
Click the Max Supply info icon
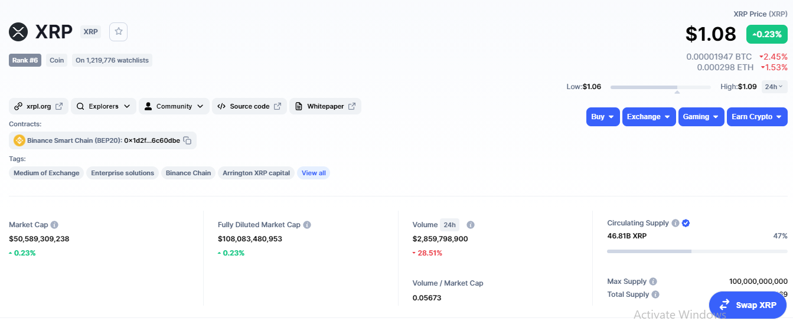click(x=653, y=281)
